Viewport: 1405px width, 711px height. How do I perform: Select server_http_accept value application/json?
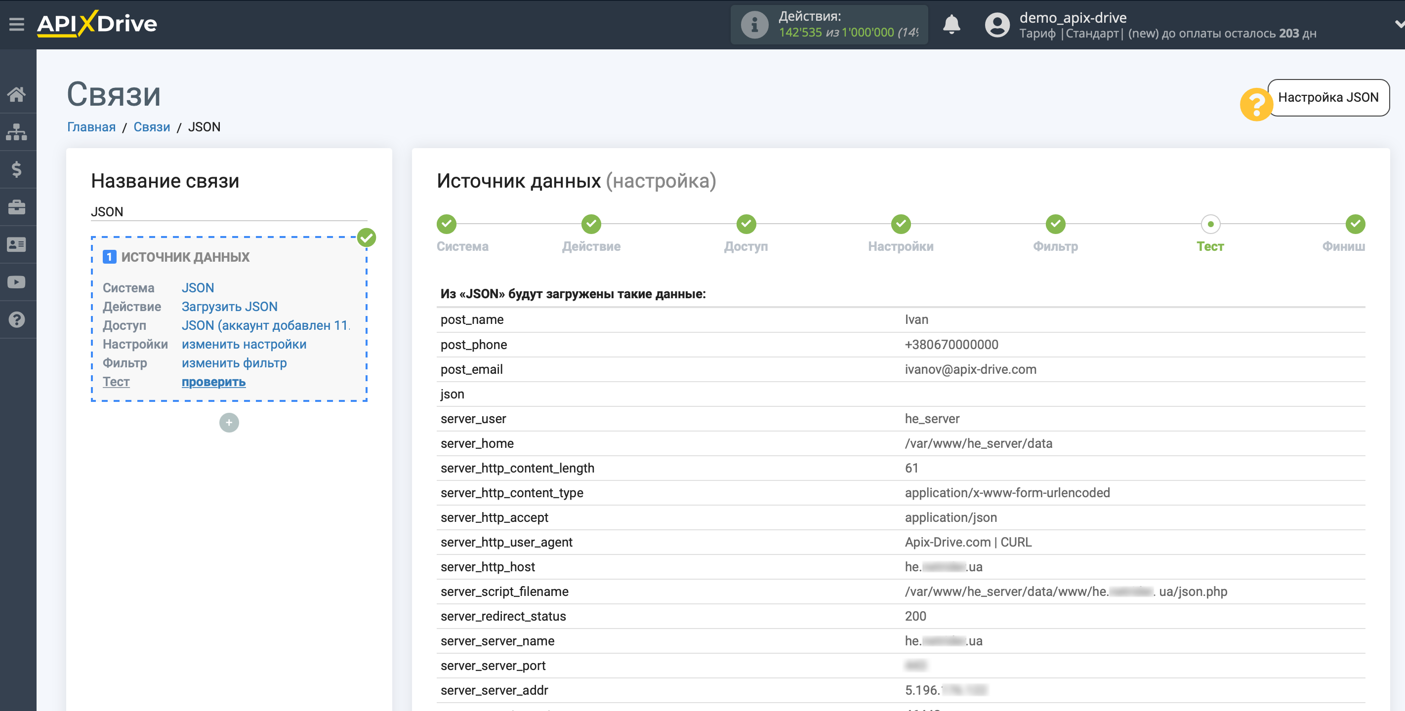(950, 517)
